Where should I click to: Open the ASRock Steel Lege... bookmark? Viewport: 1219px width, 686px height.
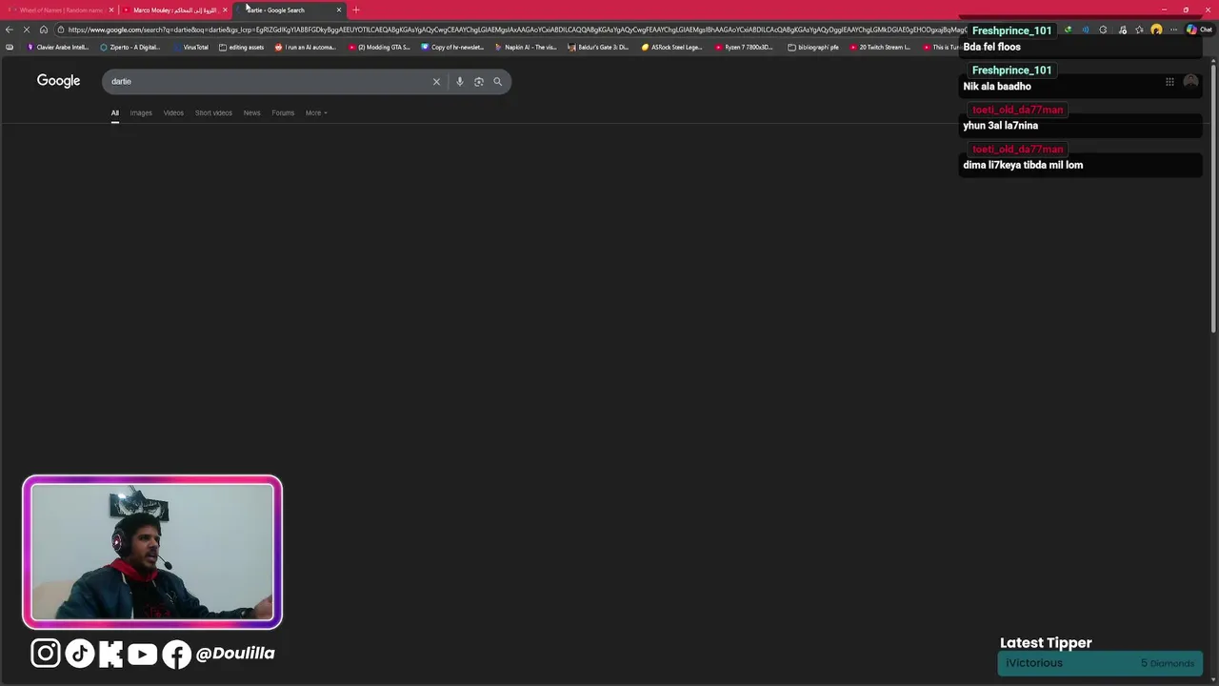672,47
